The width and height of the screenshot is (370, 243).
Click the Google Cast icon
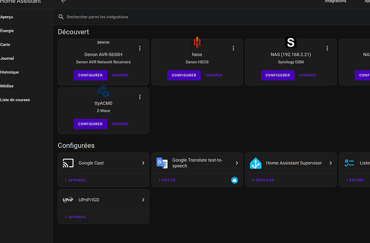pyautogui.click(x=68, y=163)
